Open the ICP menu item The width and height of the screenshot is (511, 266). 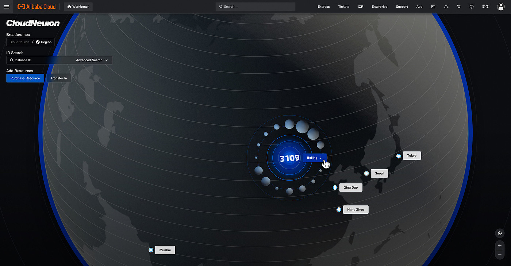point(360,7)
